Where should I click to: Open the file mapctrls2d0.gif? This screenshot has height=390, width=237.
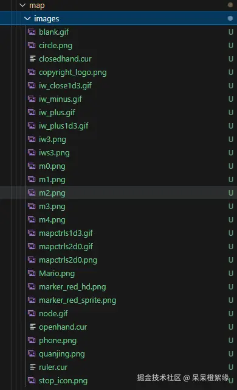pyautogui.click(x=66, y=247)
